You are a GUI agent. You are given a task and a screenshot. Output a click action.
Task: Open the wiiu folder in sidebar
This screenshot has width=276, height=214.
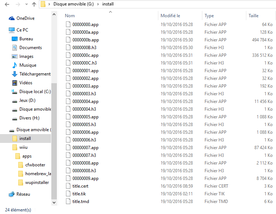23,147
